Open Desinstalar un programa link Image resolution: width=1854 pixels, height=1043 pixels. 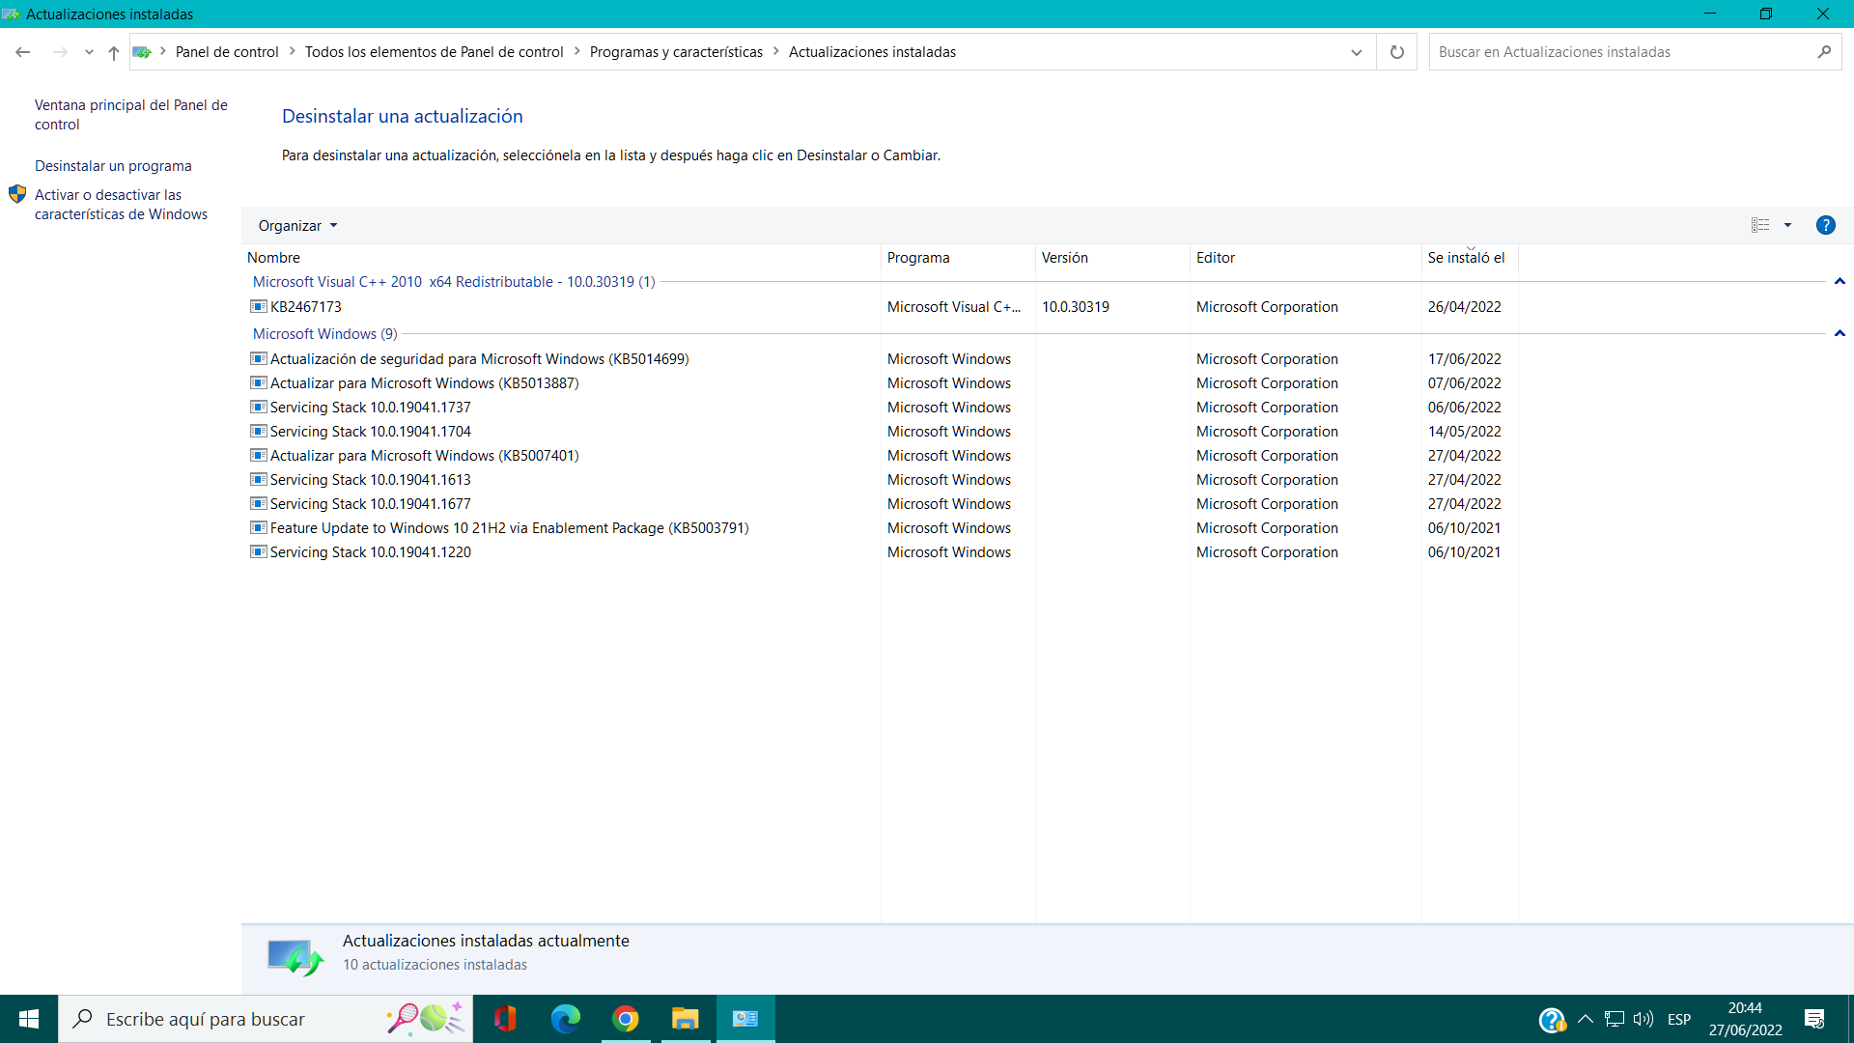(113, 166)
